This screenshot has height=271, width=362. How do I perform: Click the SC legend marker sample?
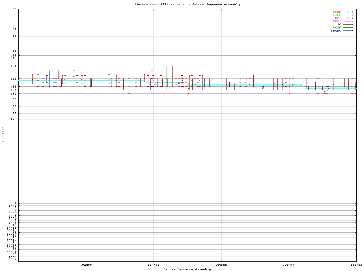tap(348, 25)
